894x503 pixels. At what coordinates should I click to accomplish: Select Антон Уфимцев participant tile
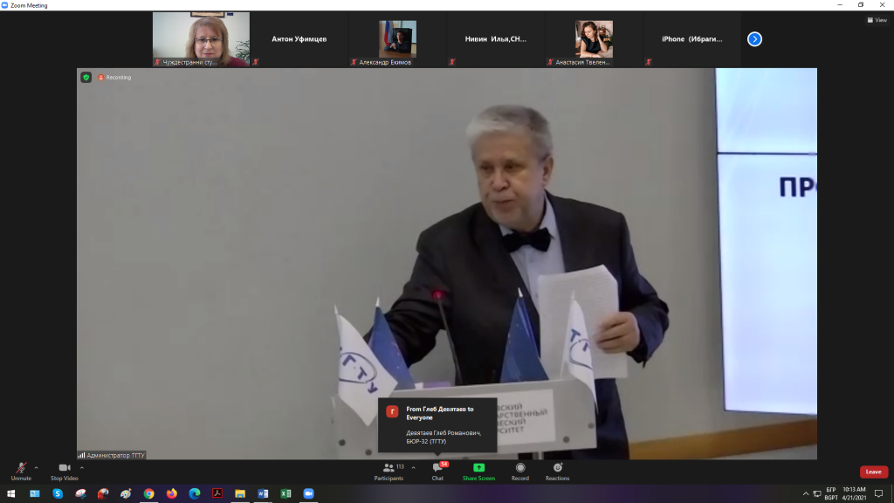pyautogui.click(x=299, y=39)
